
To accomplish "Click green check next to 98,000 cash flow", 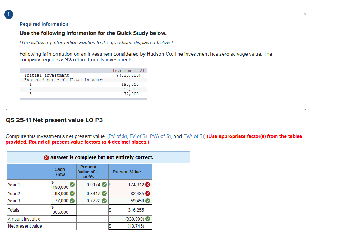I will point(72,193).
